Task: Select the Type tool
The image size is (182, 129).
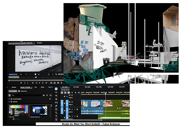Action: tap(56, 116)
